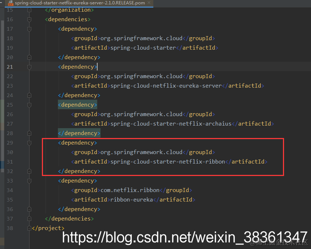Select the spring-cloud-starter-netflix-eureka-server pom tab
This screenshot has height=249, width=311.
coord(79,3)
